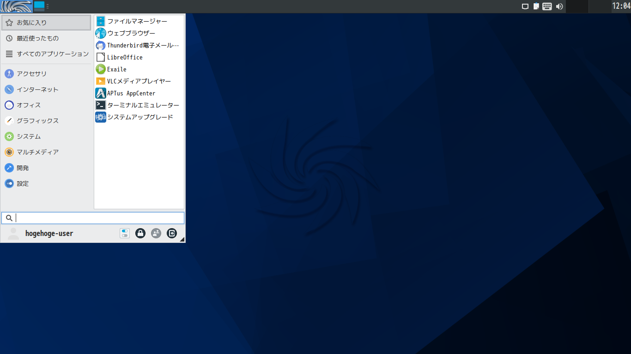Image resolution: width=631 pixels, height=354 pixels.
Task: Show すべてのアプリケーション
Action: click(46, 54)
